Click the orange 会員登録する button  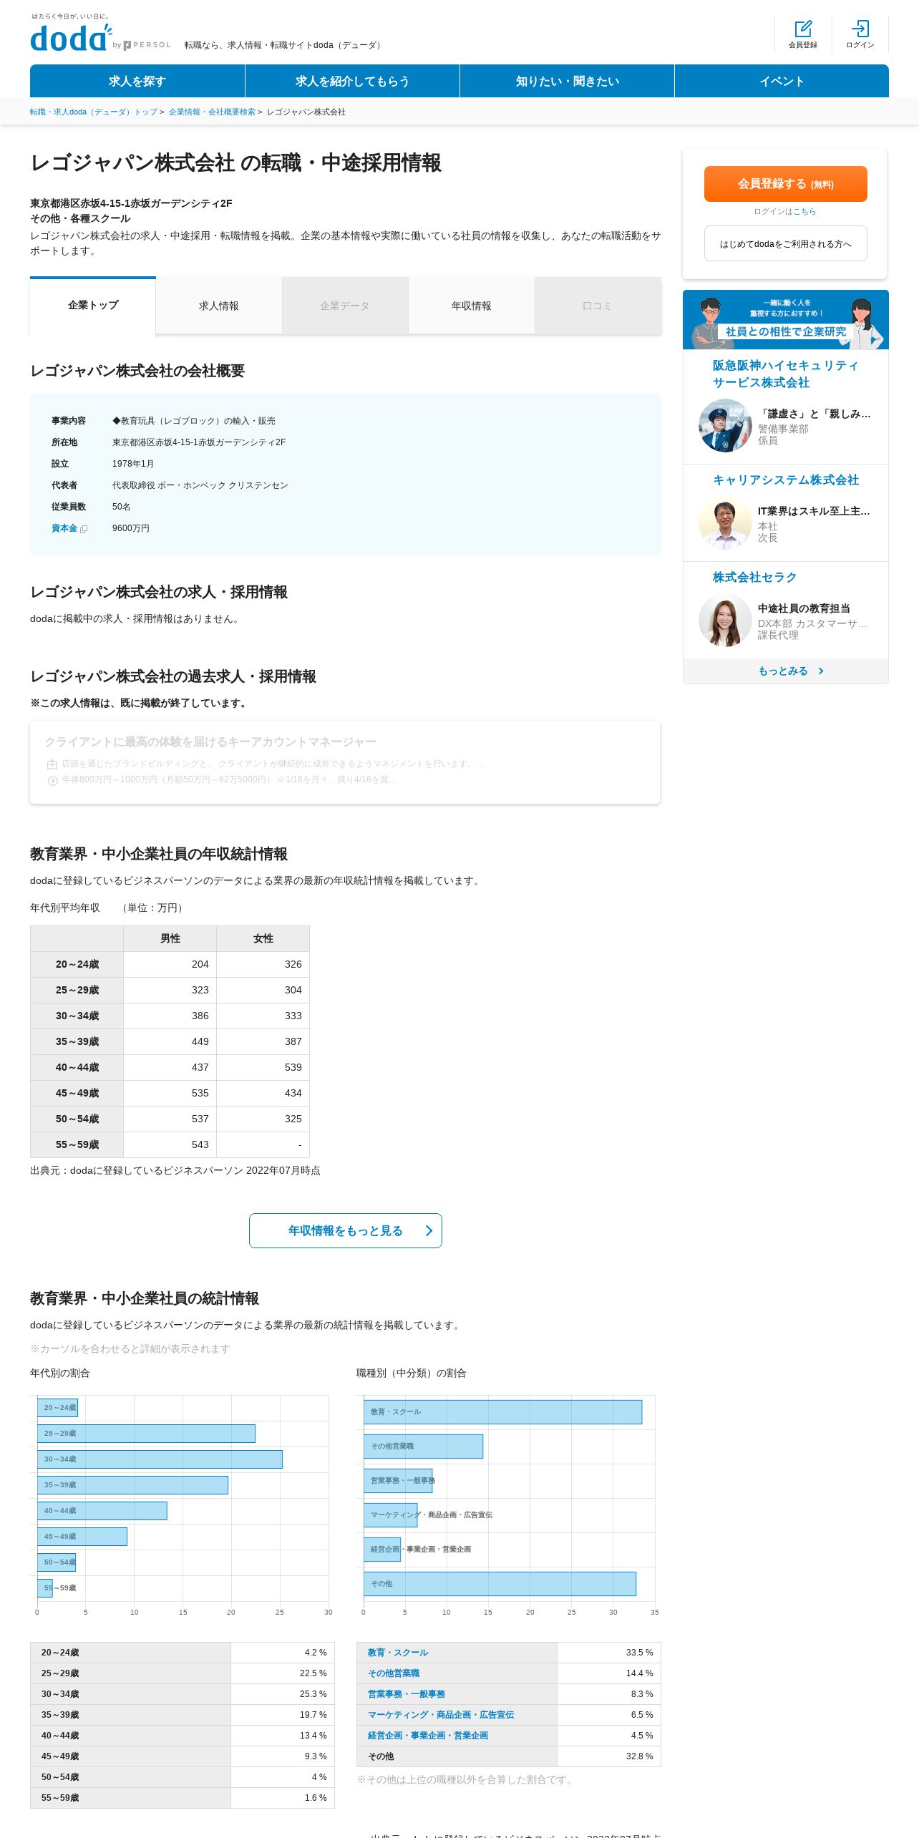pos(786,184)
